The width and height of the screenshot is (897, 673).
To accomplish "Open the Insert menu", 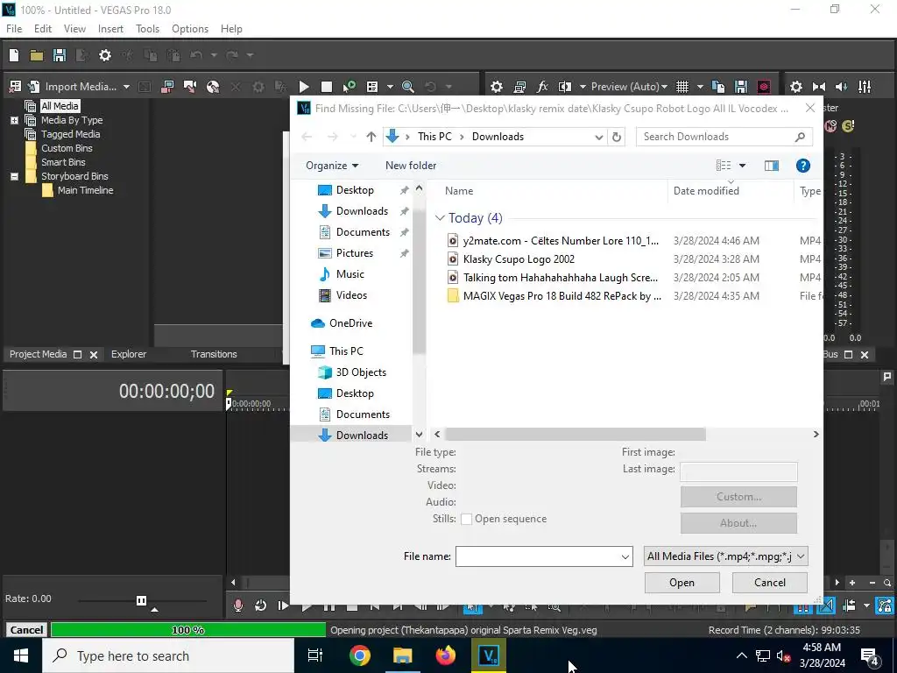I will [110, 29].
